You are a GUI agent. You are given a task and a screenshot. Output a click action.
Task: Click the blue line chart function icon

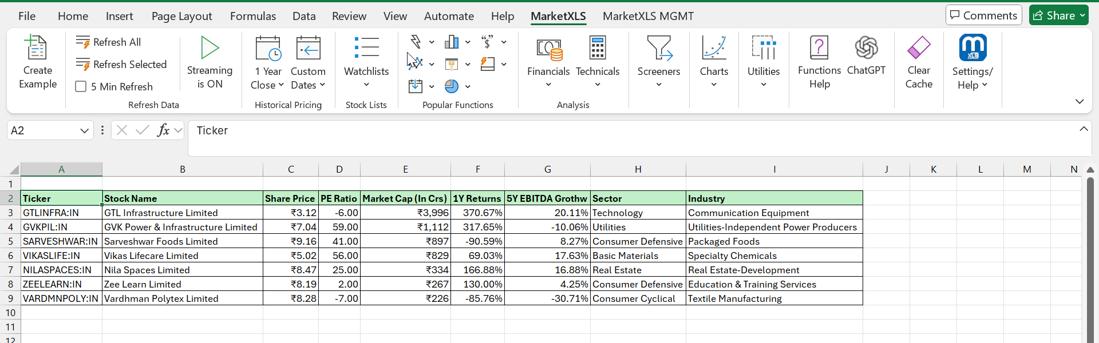click(416, 64)
